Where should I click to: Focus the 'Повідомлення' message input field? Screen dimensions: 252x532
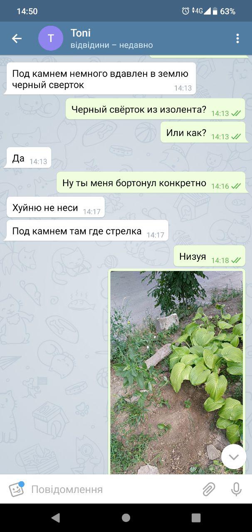click(x=112, y=489)
